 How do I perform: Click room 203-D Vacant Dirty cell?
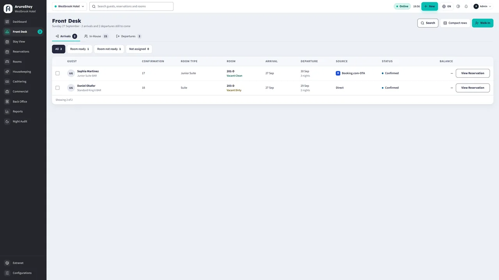click(x=234, y=88)
